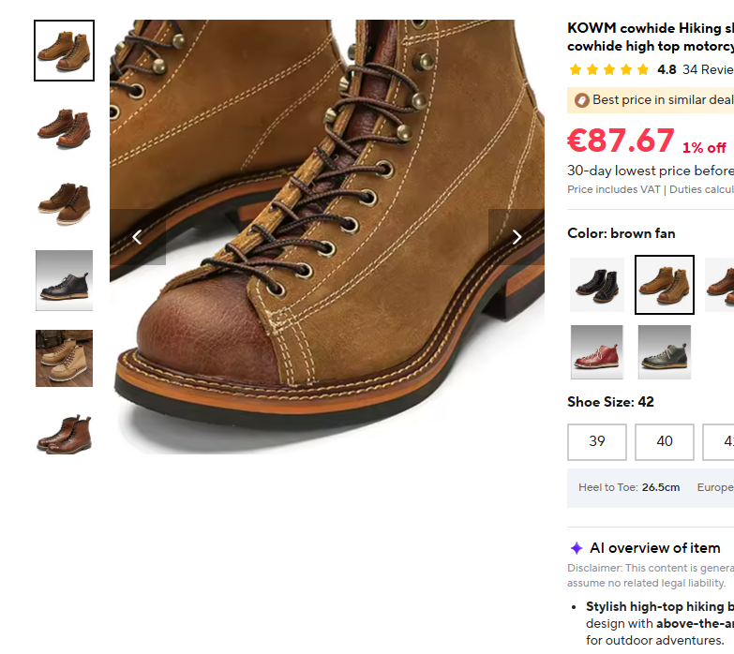This screenshot has width=734, height=654.
Task: Select shoe size 40
Action: pyautogui.click(x=665, y=441)
